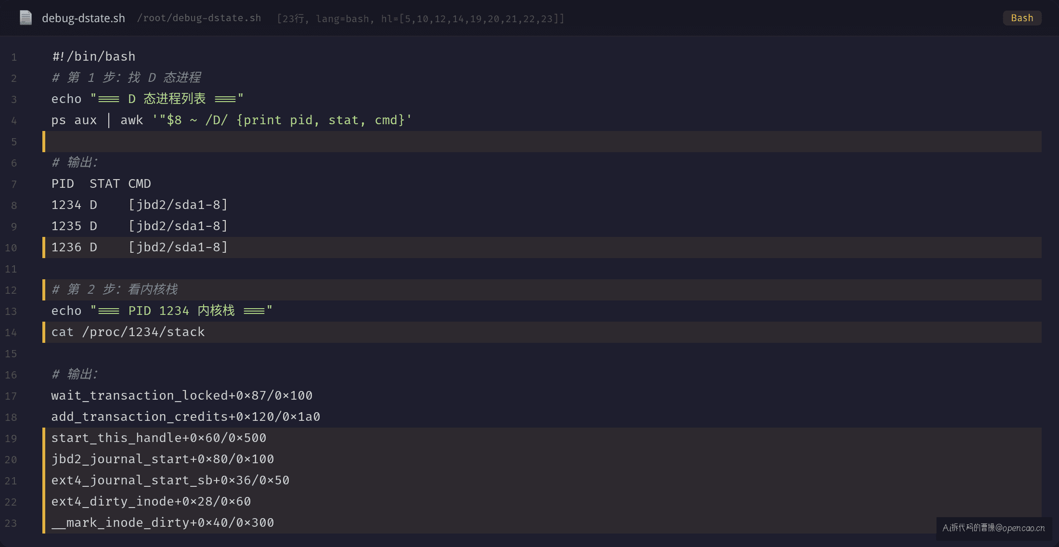Viewport: 1059px width, 547px height.
Task: Click the highlighted row '1236 D [jbd2/sda1-8]'
Action: (x=542, y=247)
